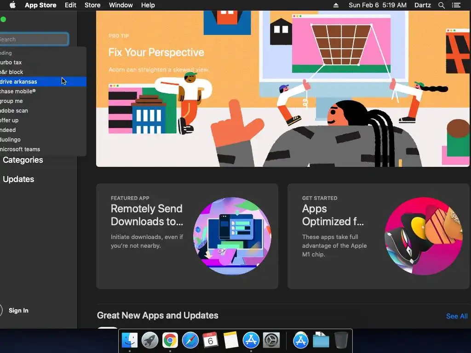Open the Window menu
The height and width of the screenshot is (353, 471).
[121, 5]
